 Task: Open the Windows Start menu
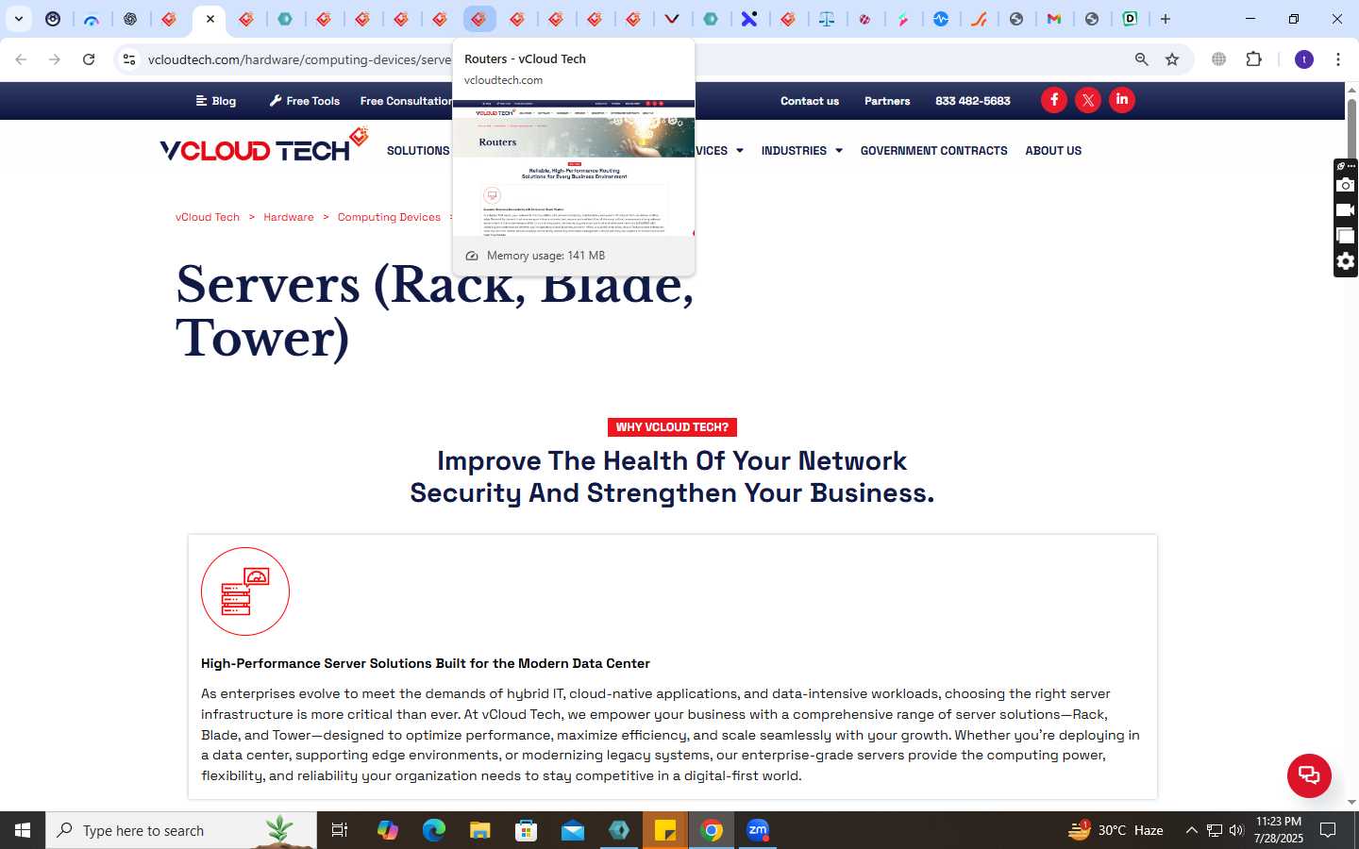click(23, 830)
